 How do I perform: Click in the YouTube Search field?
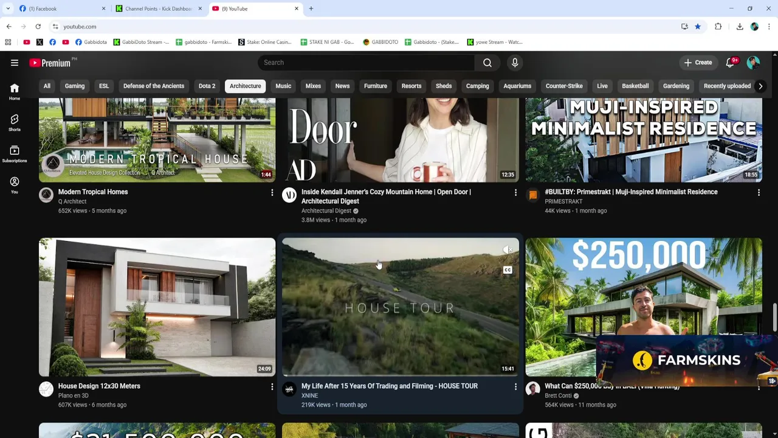(367, 63)
